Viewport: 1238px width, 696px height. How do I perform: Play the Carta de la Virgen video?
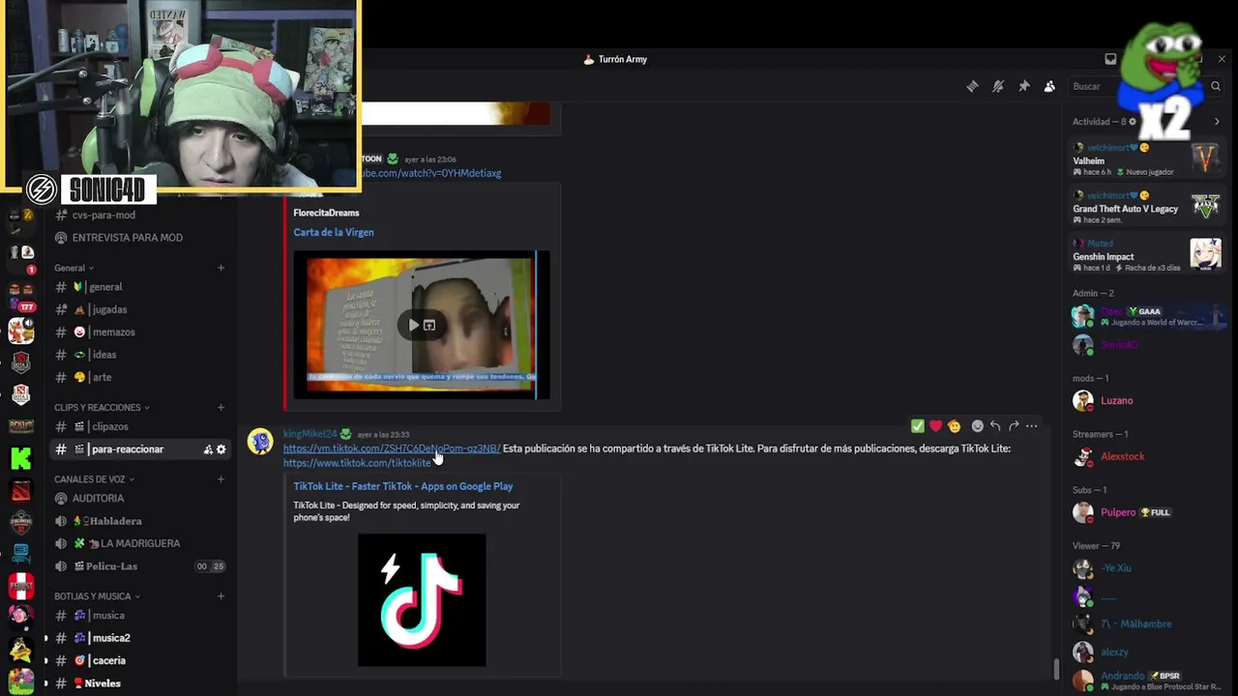414,325
